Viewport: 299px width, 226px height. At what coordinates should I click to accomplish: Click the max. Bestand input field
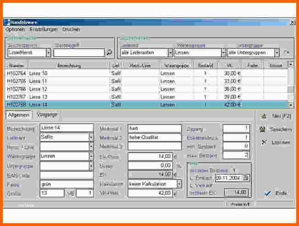[x=236, y=155]
